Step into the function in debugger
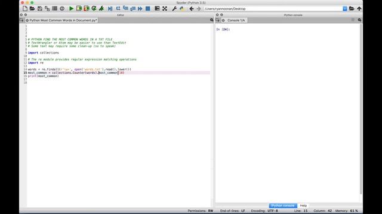 click(125, 9)
